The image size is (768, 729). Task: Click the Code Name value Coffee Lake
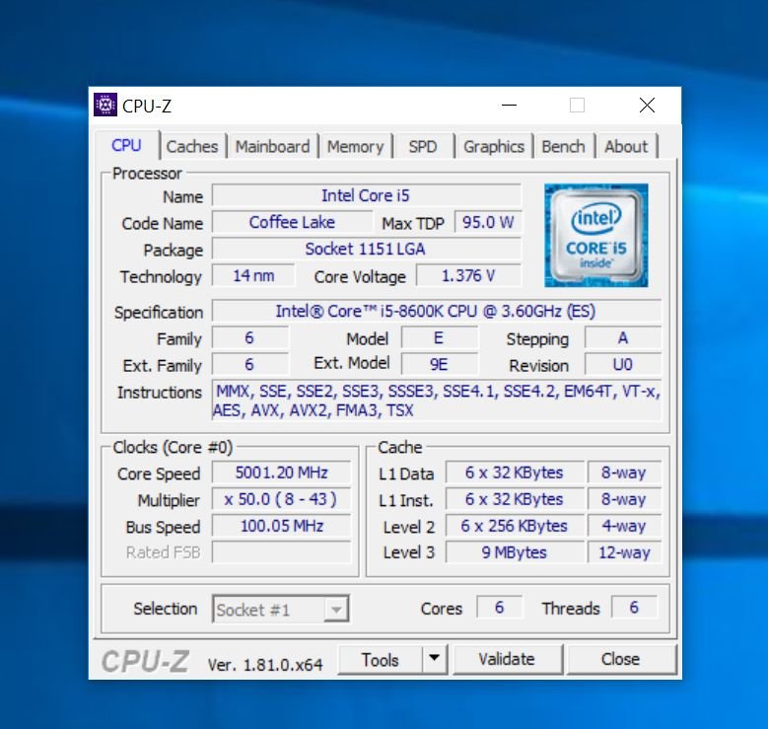(x=292, y=222)
